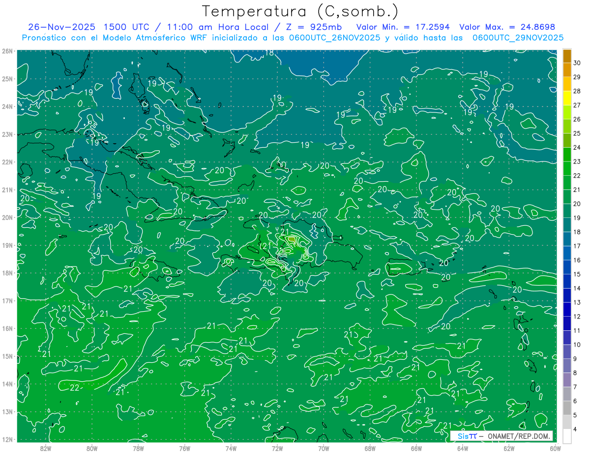Click the 26N latitude axis label
The height and width of the screenshot is (455, 590).
pyautogui.click(x=7, y=51)
